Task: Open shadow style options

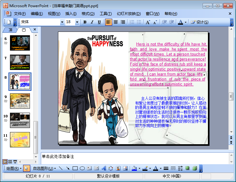Action: click(x=187, y=168)
